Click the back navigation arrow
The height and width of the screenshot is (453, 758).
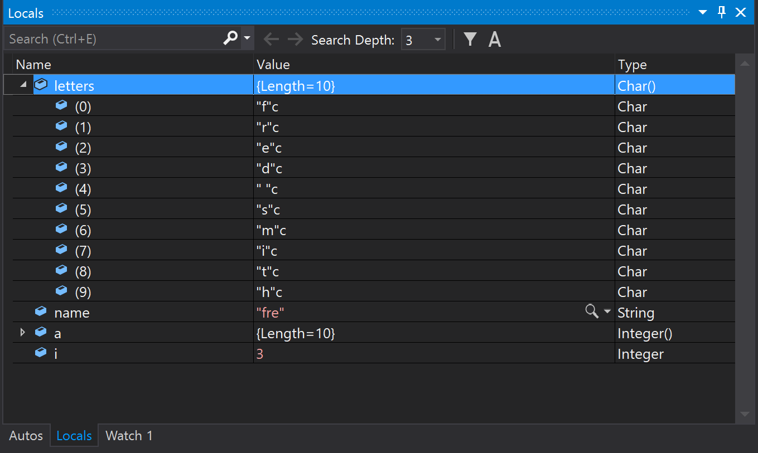[271, 38]
